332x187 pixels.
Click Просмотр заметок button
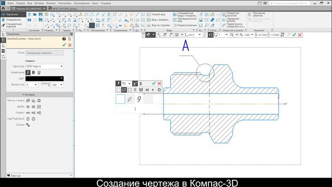(x=257, y=15)
